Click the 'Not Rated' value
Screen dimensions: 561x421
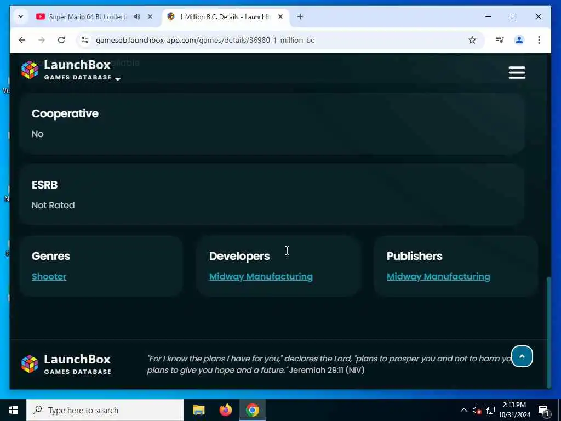pyautogui.click(x=53, y=205)
